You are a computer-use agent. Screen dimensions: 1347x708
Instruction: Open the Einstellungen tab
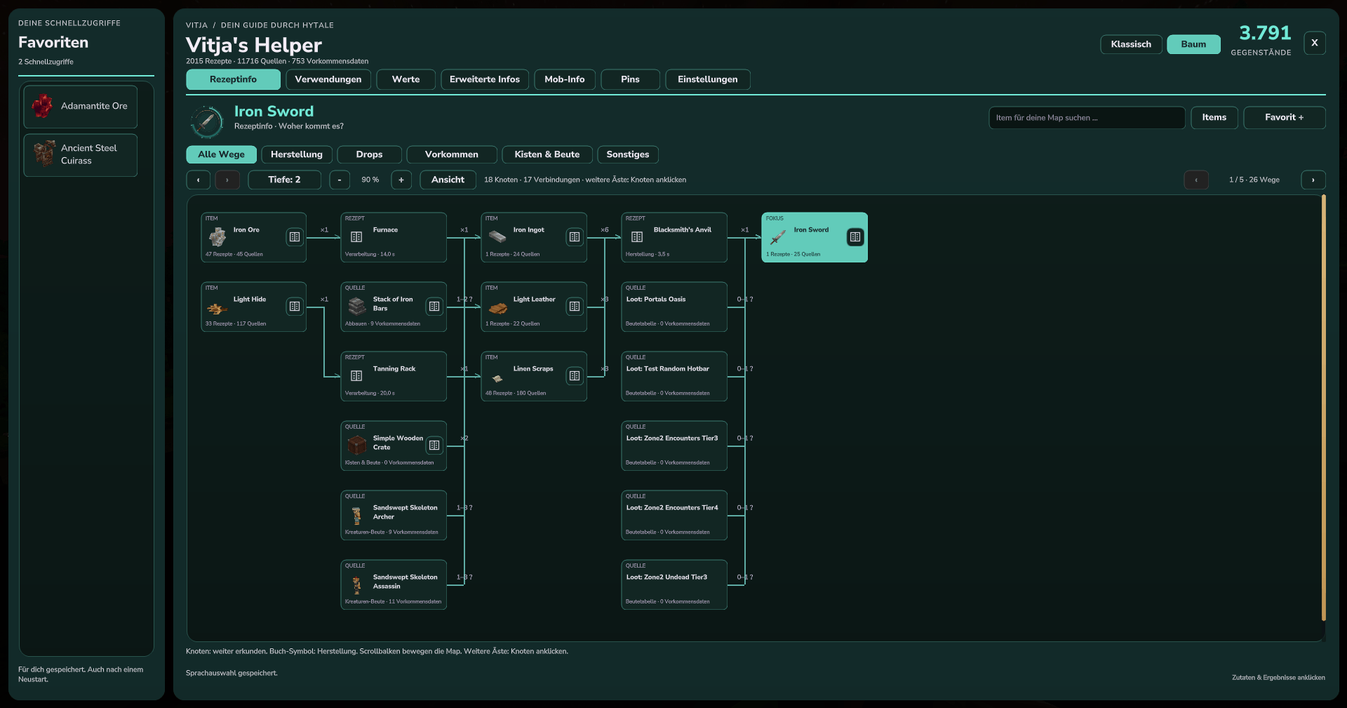coord(708,79)
